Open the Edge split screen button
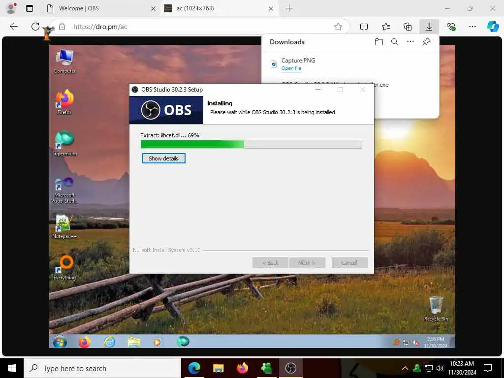The image size is (504, 378). tap(364, 27)
